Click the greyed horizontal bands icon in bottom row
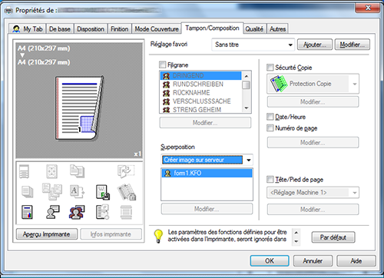This screenshot has height=278, width=384. pos(126,212)
